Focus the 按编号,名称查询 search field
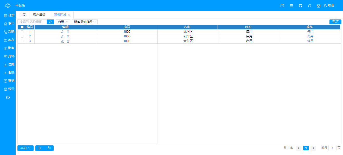343x155 pixels. (x=32, y=22)
